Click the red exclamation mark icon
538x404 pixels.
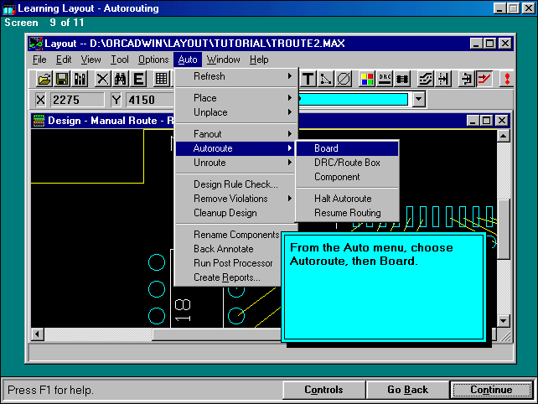(508, 79)
